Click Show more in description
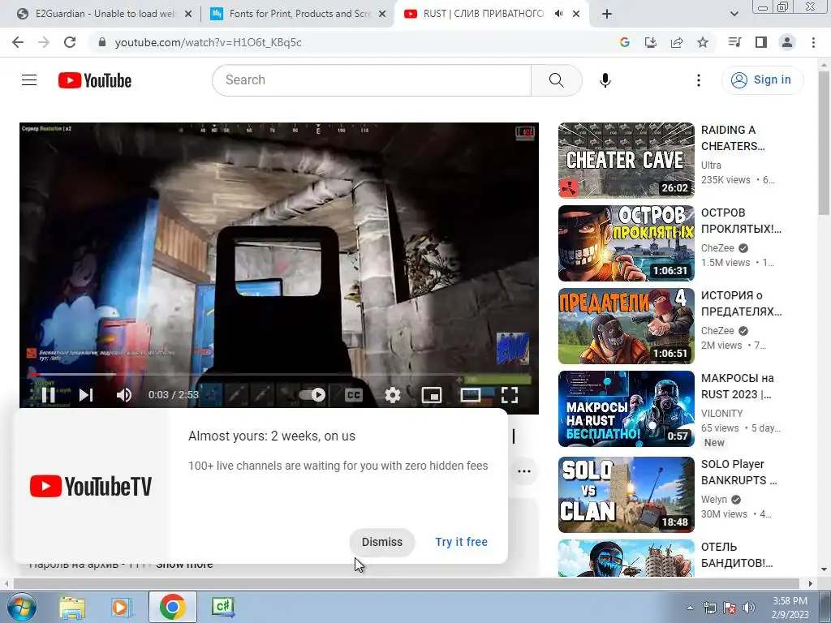This screenshot has height=623, width=831. pyautogui.click(x=184, y=565)
